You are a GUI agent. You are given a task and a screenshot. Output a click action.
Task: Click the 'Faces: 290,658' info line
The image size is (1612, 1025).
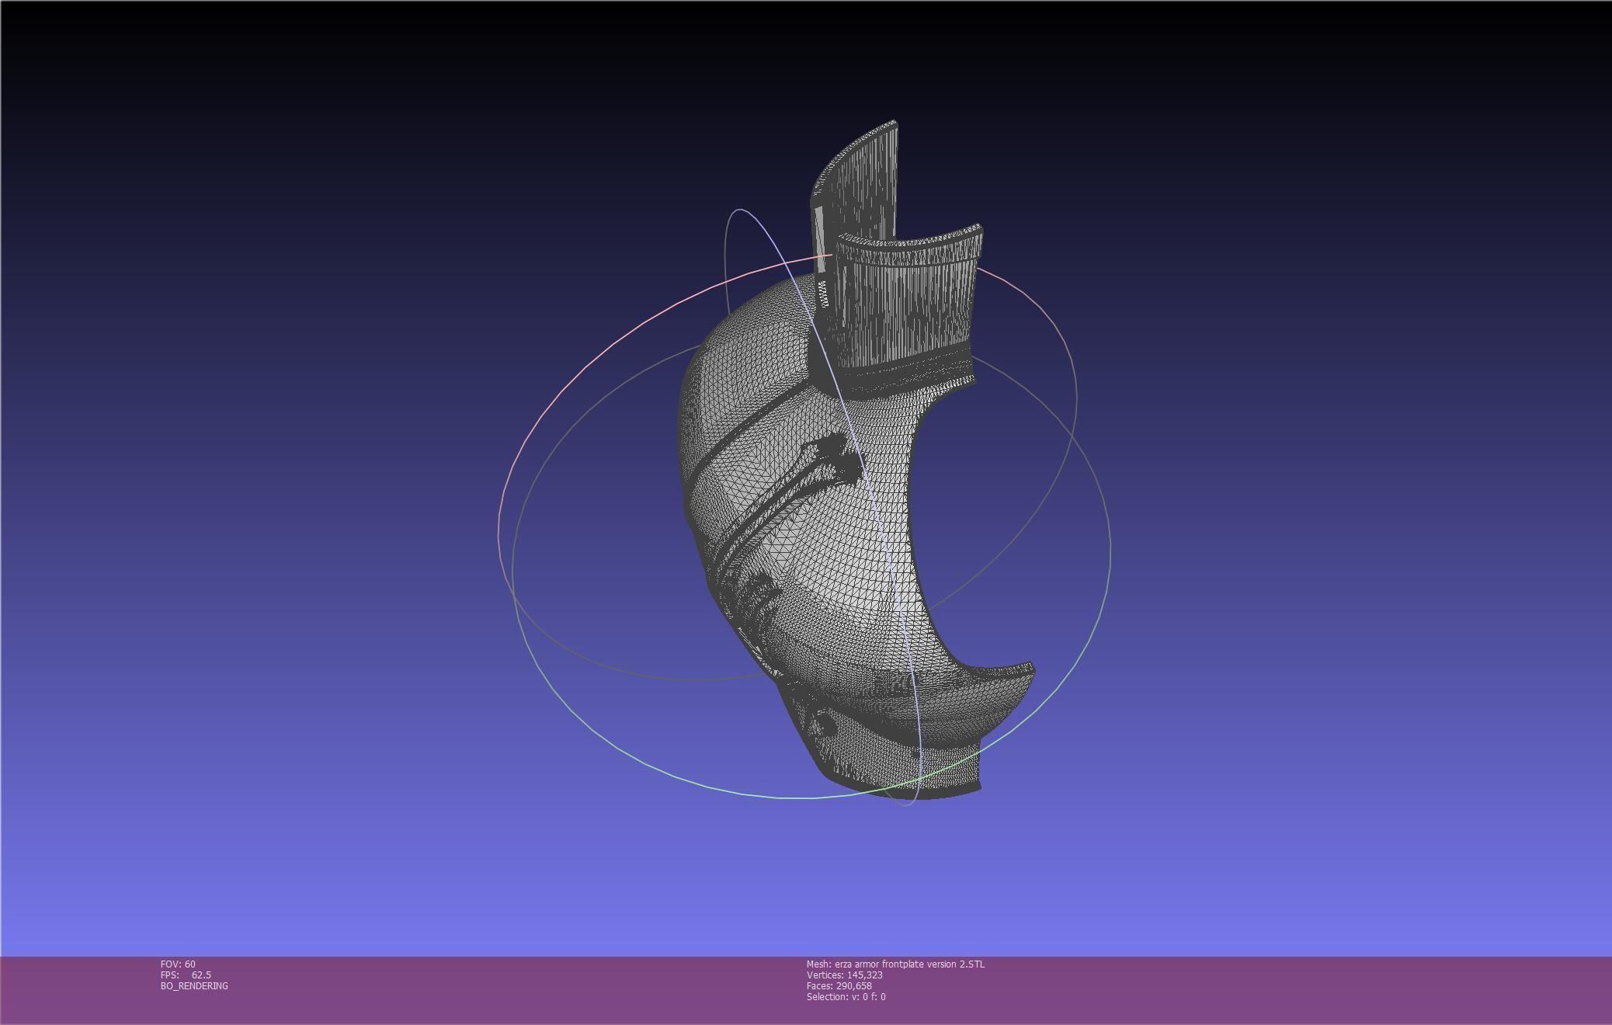(839, 985)
